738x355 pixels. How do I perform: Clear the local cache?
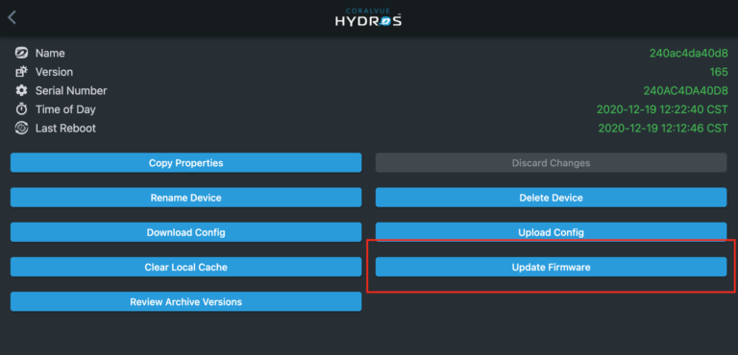pyautogui.click(x=185, y=267)
